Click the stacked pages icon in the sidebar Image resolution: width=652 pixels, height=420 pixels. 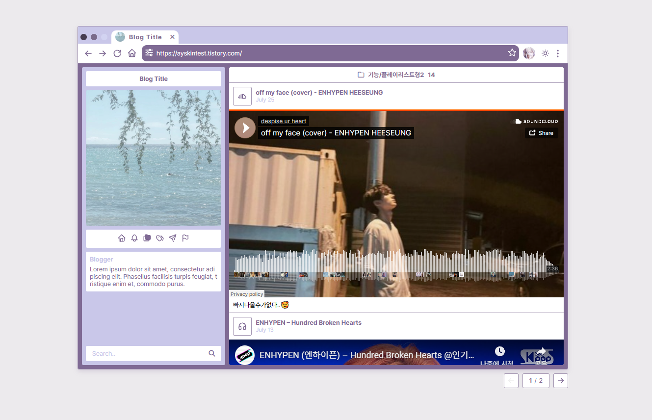click(x=147, y=238)
